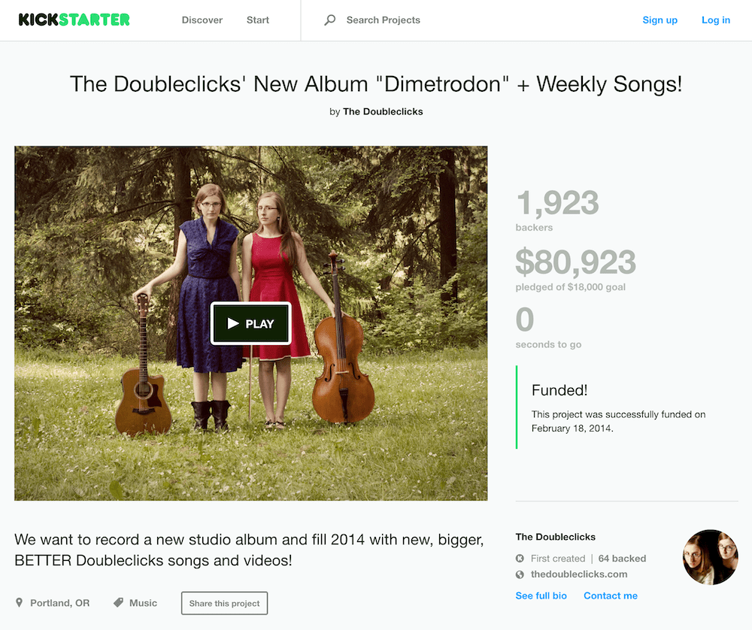Screen dimensions: 752x630
Task: Click The Doubleclicks author name under title
Action: point(383,112)
